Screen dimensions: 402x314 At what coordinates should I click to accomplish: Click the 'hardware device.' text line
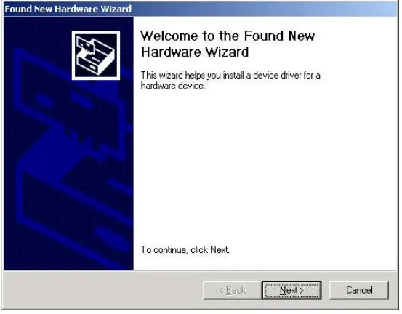pos(173,86)
